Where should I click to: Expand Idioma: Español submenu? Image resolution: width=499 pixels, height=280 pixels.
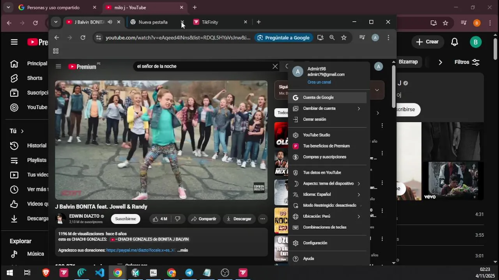(327, 194)
